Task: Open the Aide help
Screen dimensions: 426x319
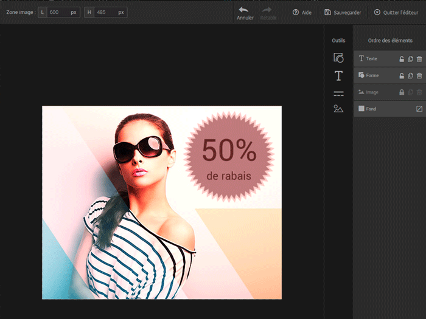Action: pyautogui.click(x=302, y=12)
